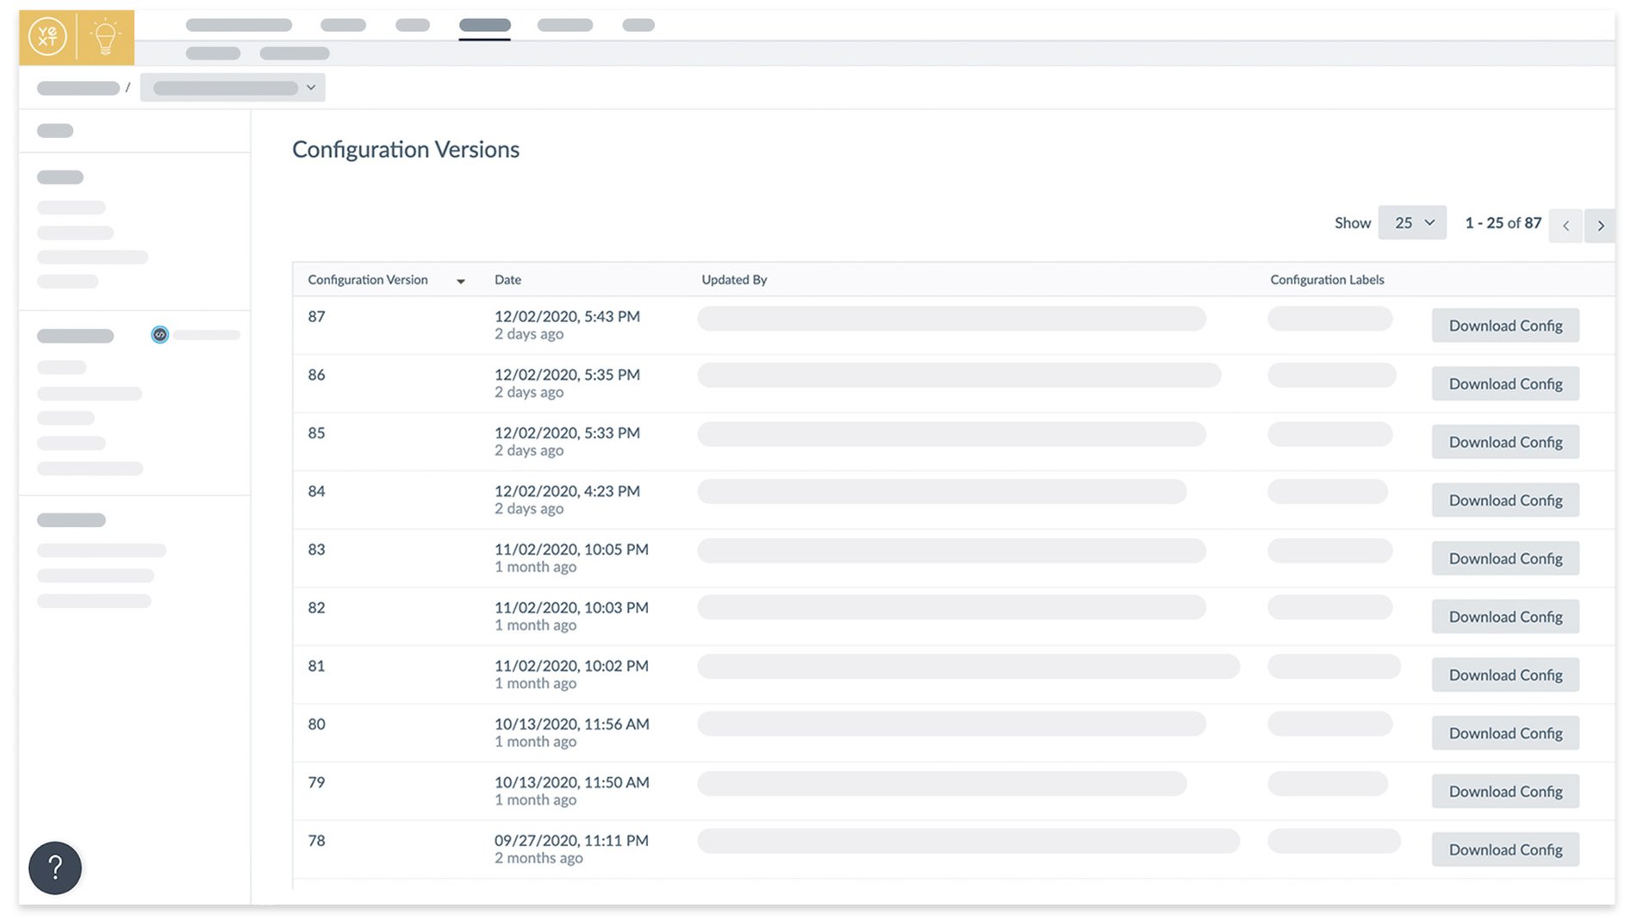Click date 11/02/2020, 10:05 PM
The width and height of the screenshot is (1637, 920).
[x=571, y=549]
